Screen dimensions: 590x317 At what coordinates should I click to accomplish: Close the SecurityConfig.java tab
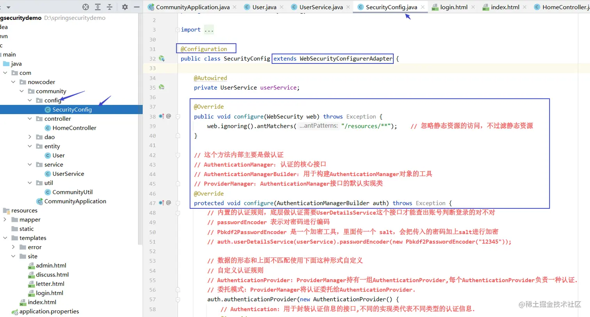pos(423,7)
